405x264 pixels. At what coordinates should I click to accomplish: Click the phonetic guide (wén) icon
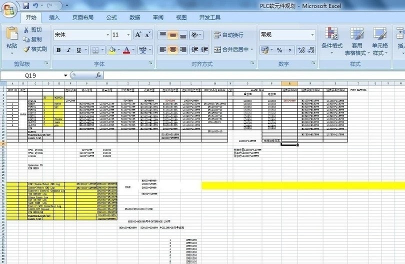pos(143,50)
